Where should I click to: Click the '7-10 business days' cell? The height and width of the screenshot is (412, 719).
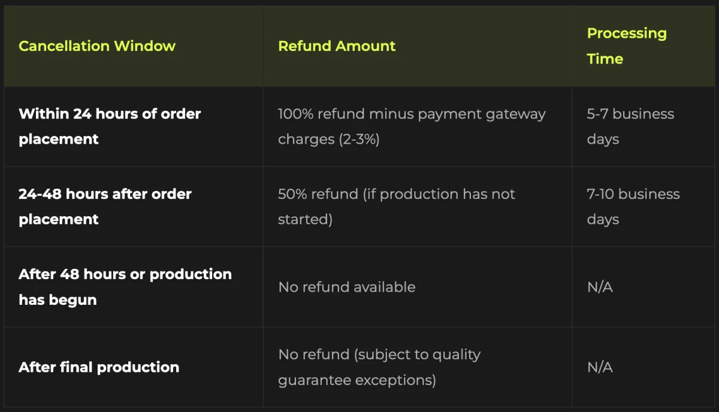click(633, 207)
